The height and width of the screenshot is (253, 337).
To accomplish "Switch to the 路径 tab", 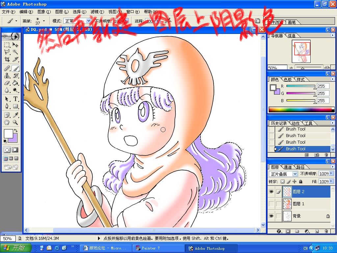I will click(300, 167).
